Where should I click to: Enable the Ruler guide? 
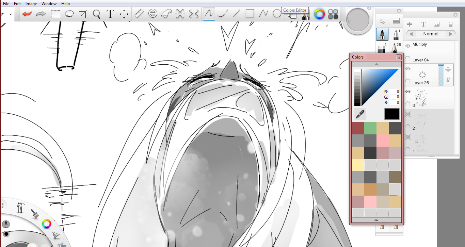139,14
